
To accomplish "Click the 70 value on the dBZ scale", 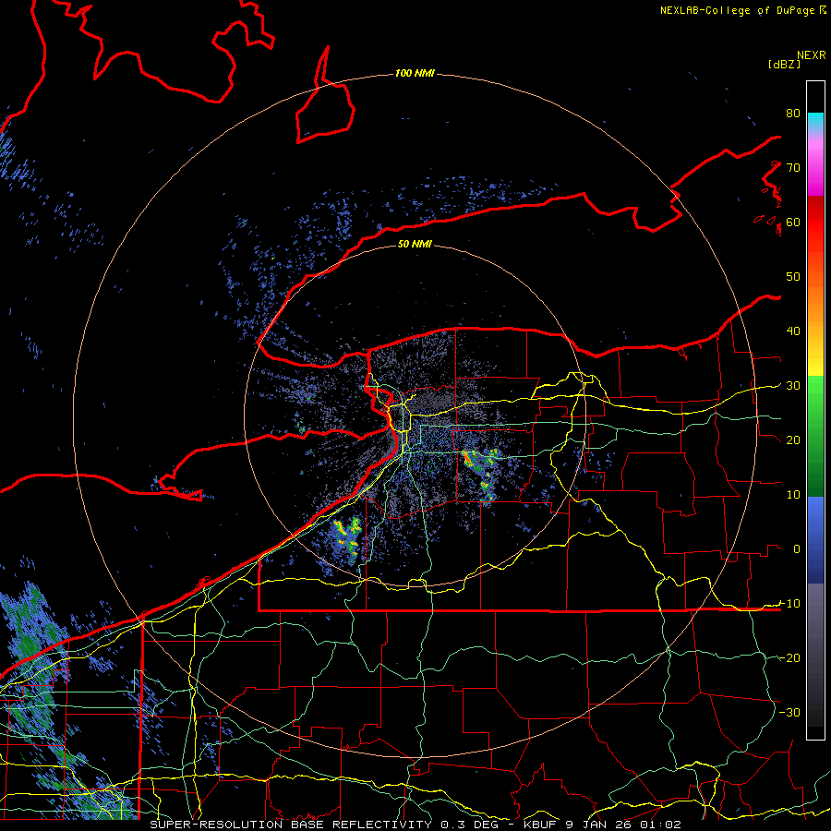I will 793,168.
